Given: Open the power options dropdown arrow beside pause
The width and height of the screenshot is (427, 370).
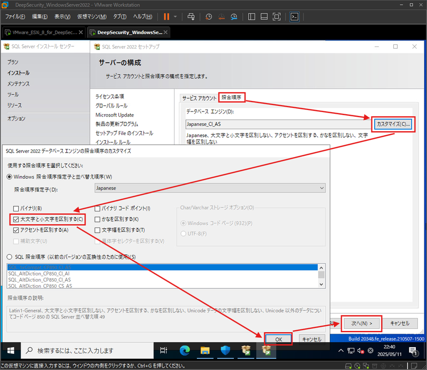Looking at the screenshot, I should pyautogui.click(x=176, y=17).
